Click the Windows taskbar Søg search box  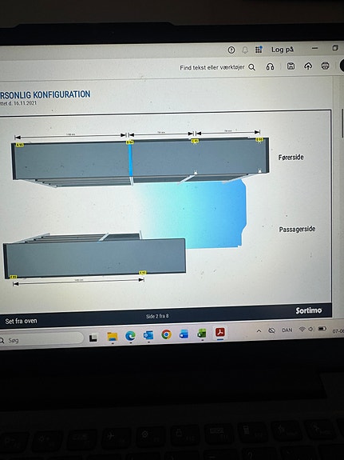pyautogui.click(x=41, y=340)
